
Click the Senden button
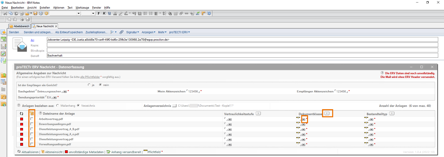[x=14, y=32]
